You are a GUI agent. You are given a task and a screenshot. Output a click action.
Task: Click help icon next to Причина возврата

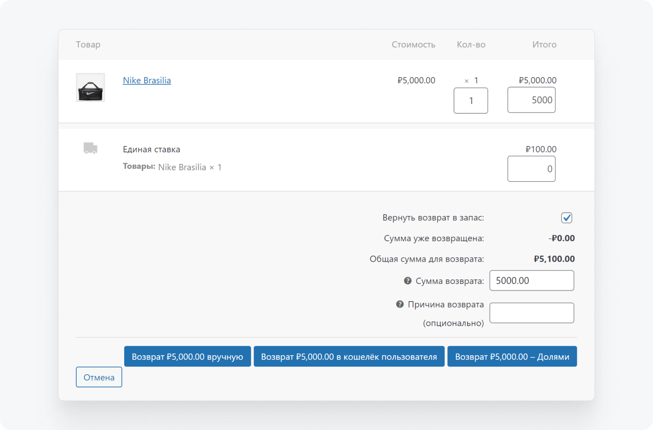pyautogui.click(x=400, y=304)
